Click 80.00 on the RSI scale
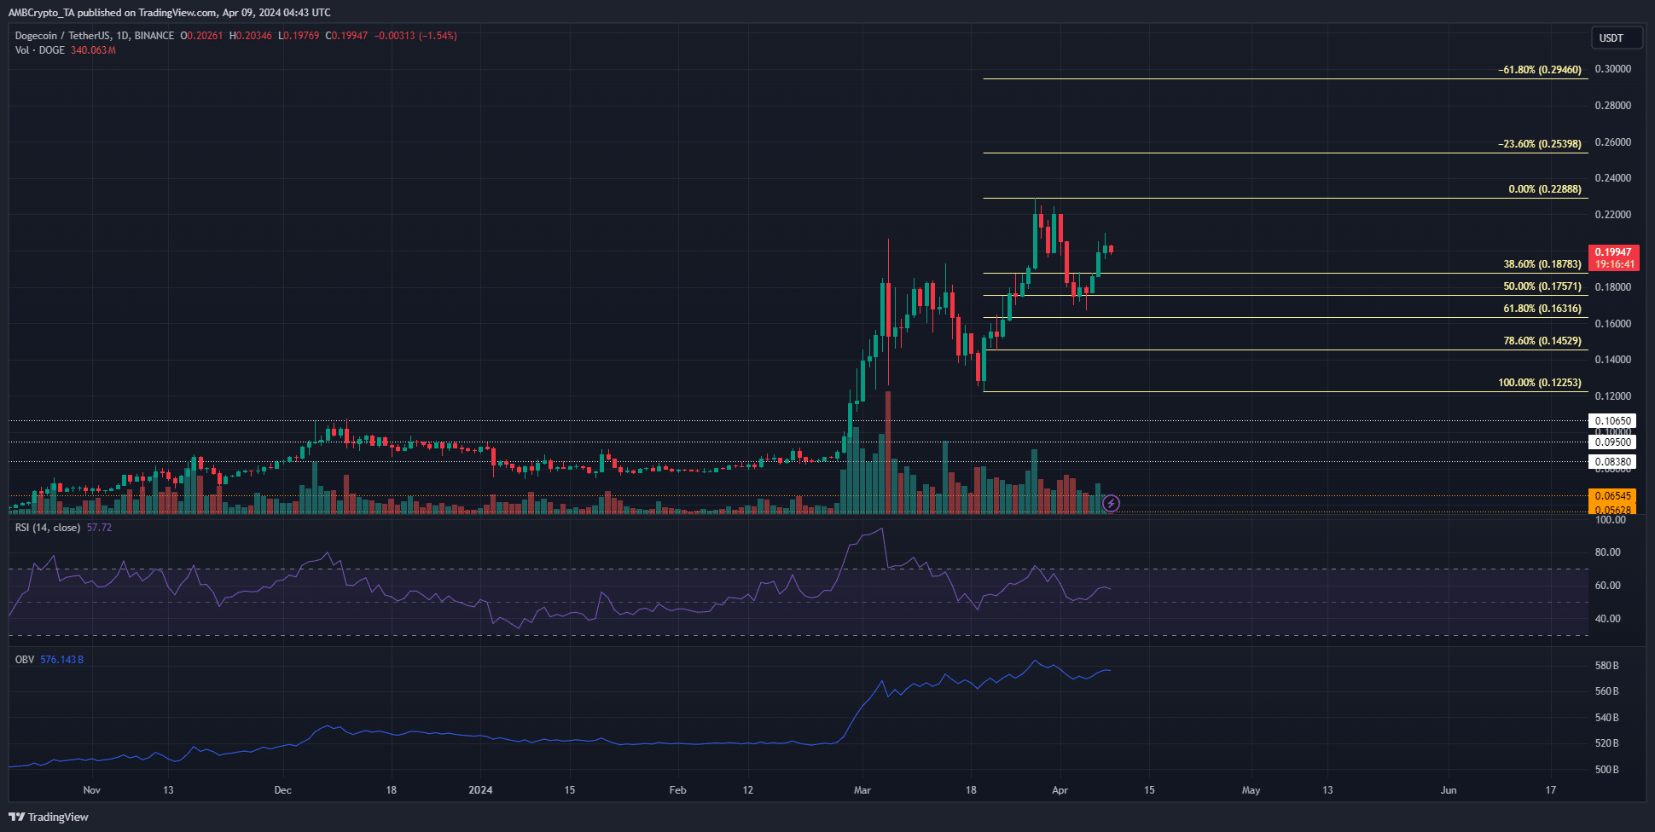Image resolution: width=1655 pixels, height=832 pixels. click(1608, 552)
